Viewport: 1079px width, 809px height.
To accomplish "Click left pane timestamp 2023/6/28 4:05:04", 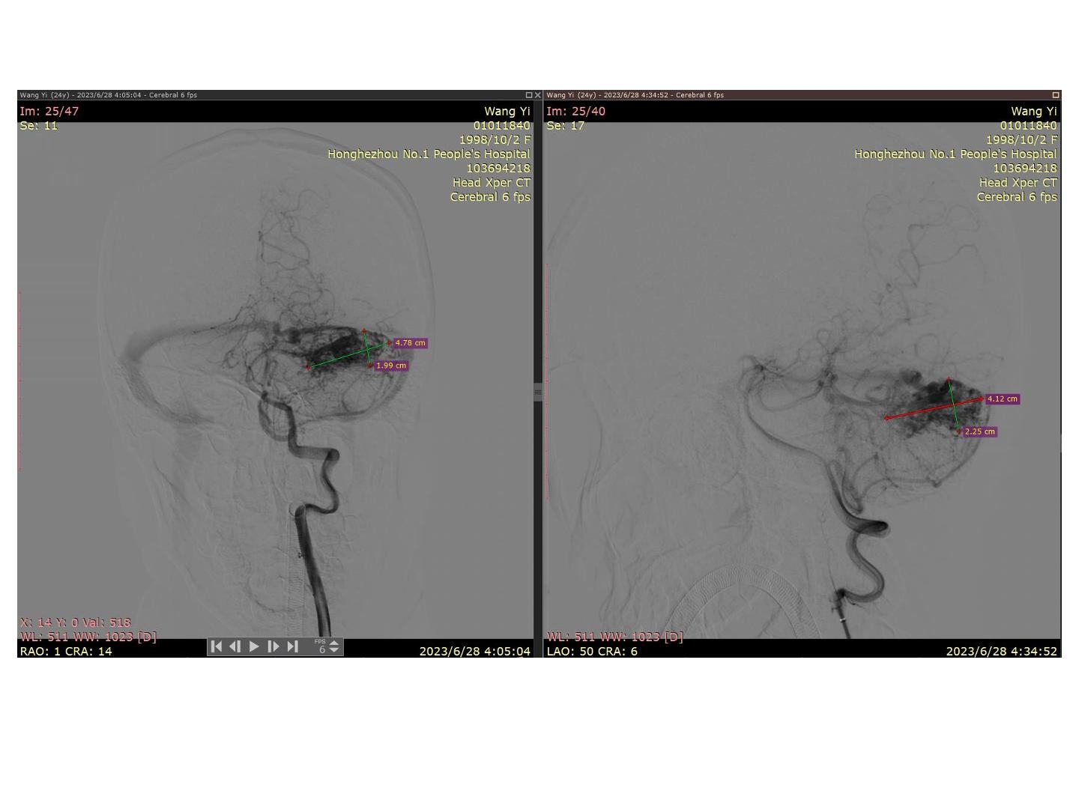I will point(475,651).
